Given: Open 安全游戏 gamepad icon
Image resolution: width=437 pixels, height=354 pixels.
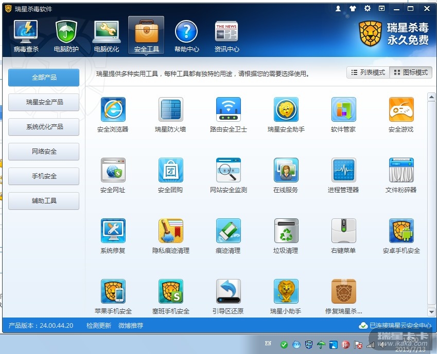Looking at the screenshot, I should pyautogui.click(x=401, y=109).
